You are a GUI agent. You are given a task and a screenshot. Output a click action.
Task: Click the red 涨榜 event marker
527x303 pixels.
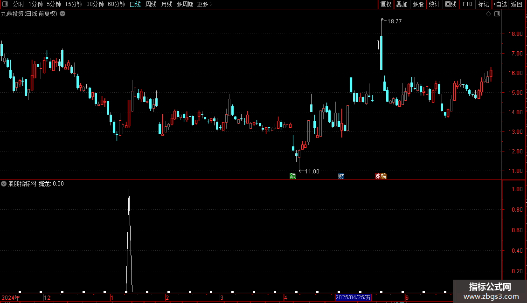(381, 176)
